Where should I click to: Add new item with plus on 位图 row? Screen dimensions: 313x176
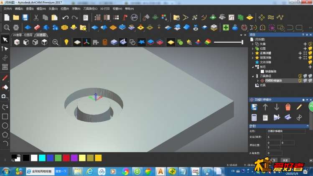tap(305, 48)
